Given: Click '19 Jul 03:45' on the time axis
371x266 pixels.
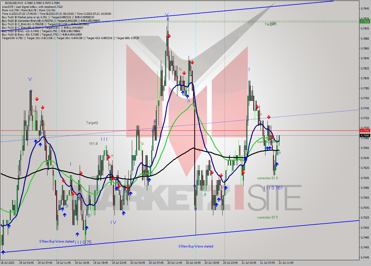Looking at the screenshot, I should click(x=26, y=263).
